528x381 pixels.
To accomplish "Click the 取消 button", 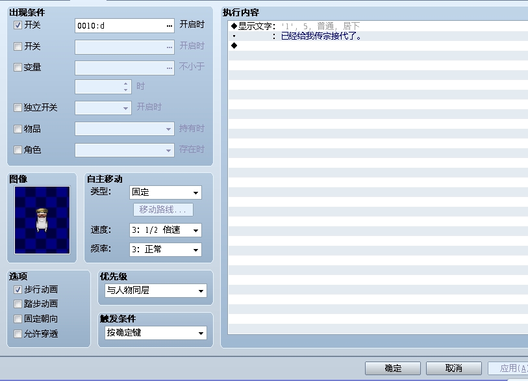I will point(453,368).
